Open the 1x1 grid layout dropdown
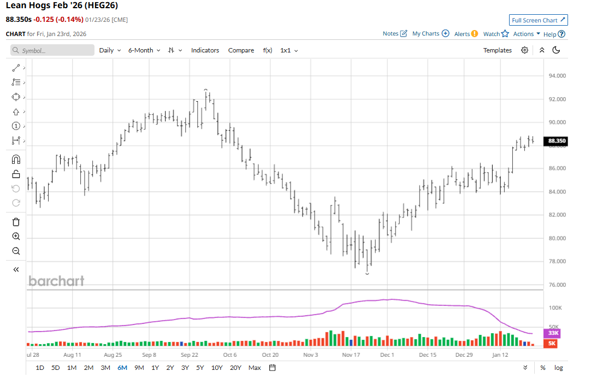This screenshot has width=597, height=383. click(289, 50)
